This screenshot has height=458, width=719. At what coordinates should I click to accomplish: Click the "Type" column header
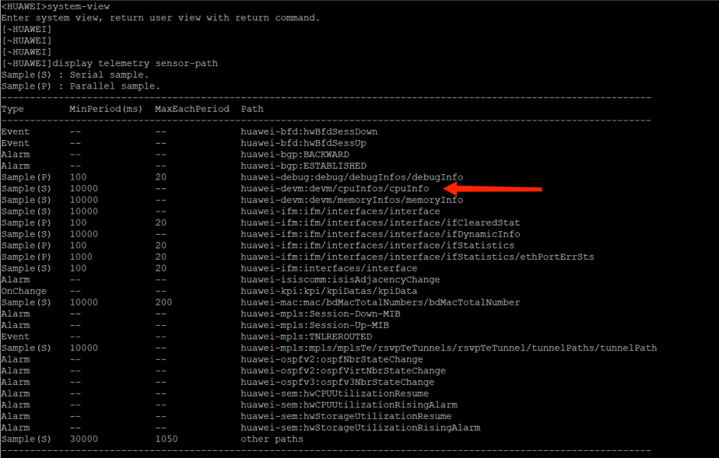(12, 109)
